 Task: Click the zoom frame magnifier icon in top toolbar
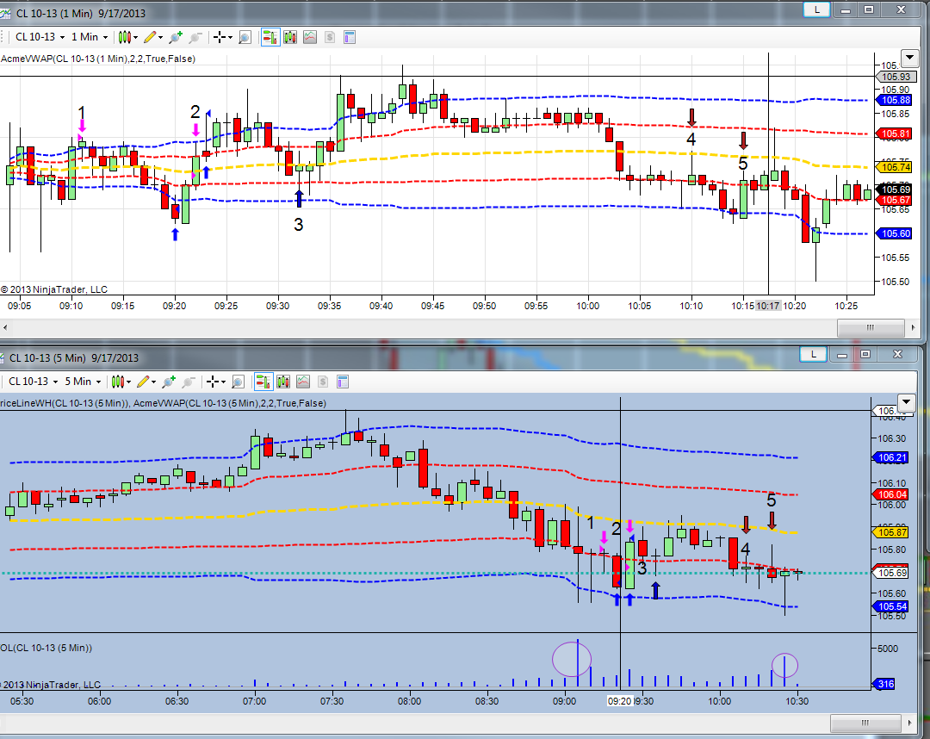pyautogui.click(x=245, y=37)
